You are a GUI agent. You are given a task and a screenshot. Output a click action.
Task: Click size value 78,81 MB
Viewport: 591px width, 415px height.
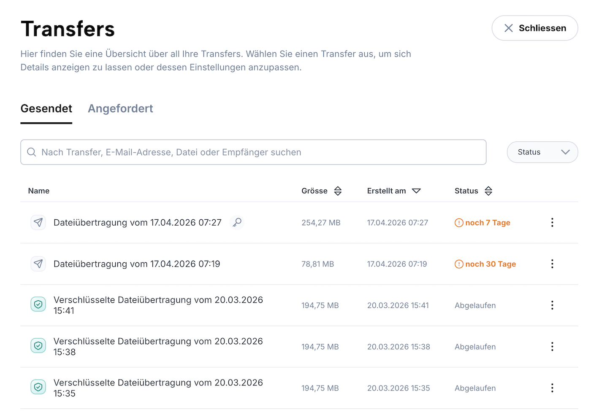pos(318,264)
